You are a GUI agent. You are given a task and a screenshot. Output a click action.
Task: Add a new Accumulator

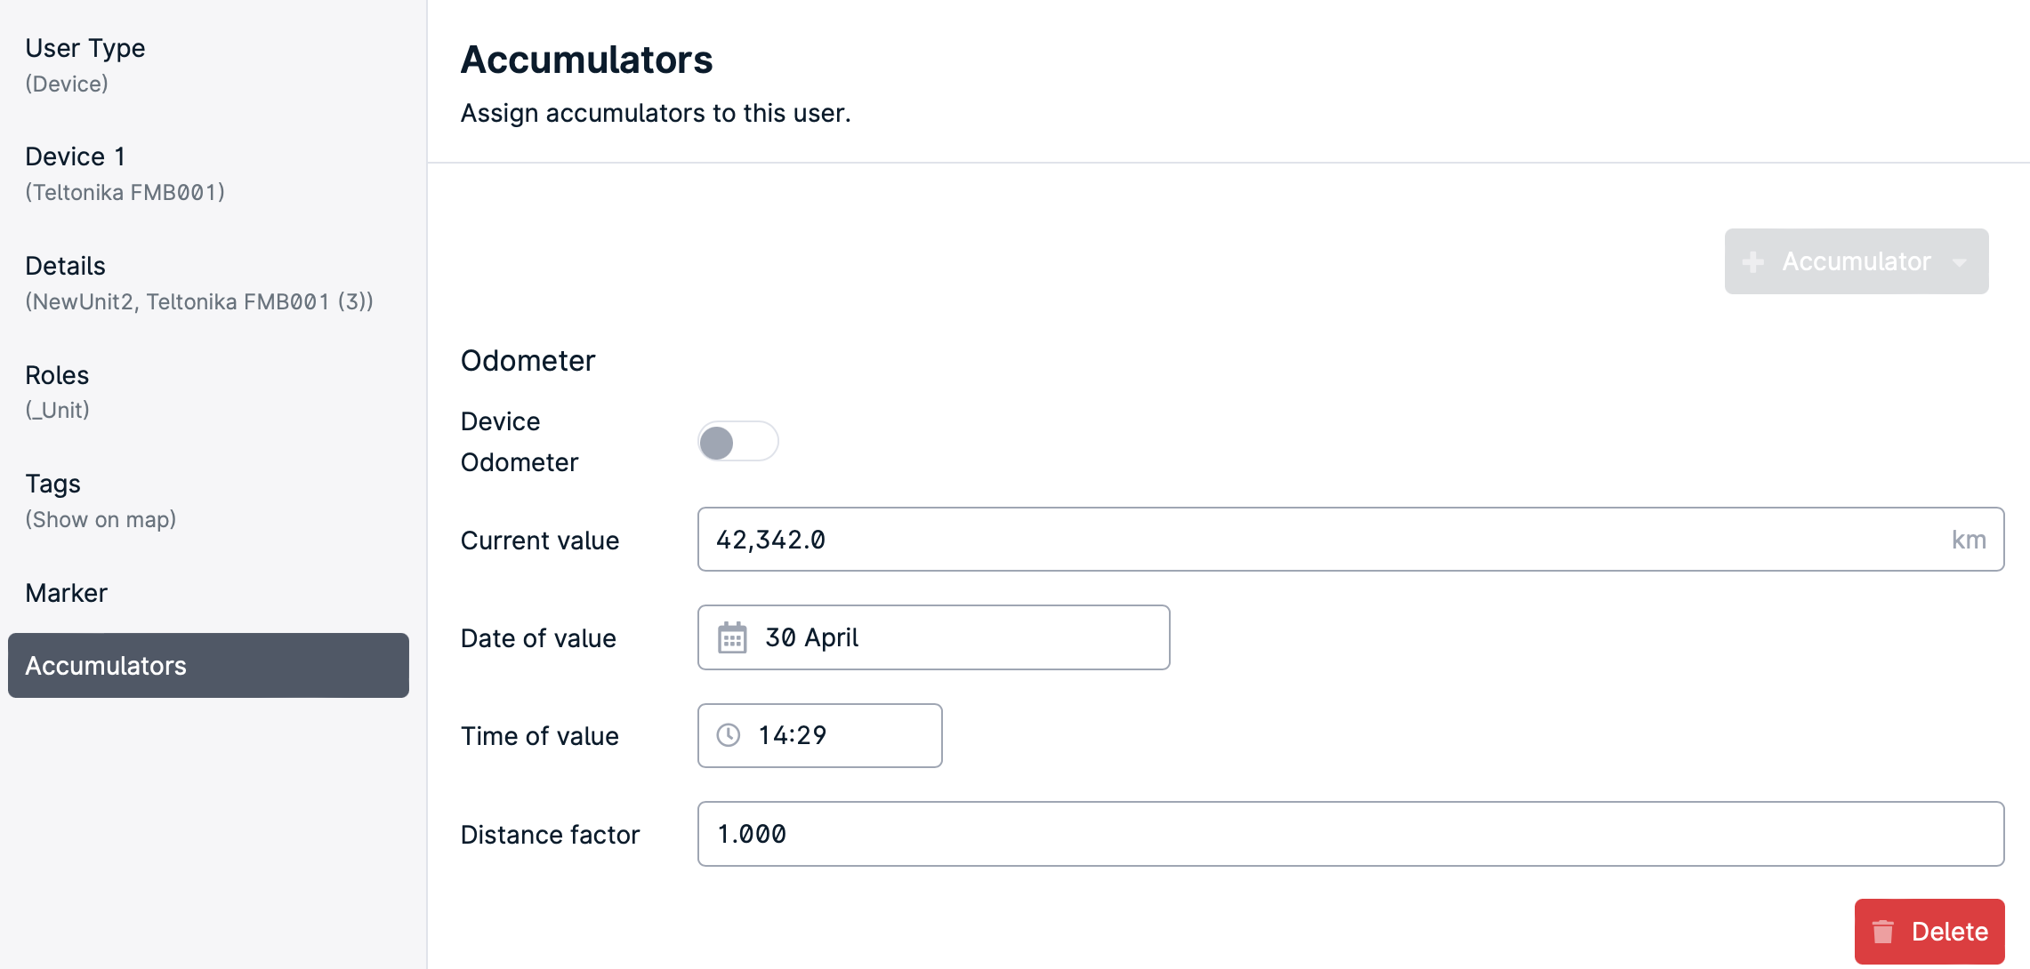[x=1856, y=261]
